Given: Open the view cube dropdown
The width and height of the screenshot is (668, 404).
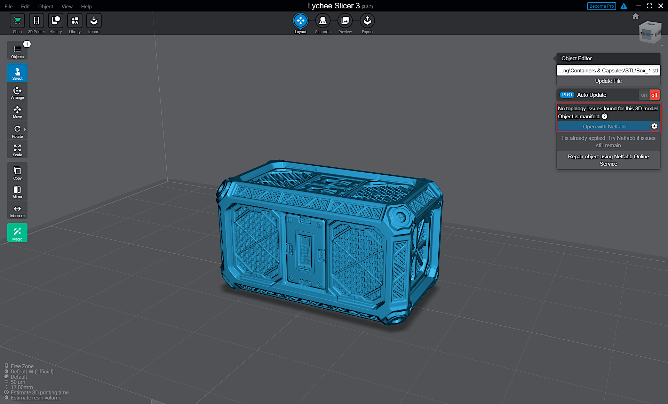Looking at the screenshot, I should click(662, 45).
